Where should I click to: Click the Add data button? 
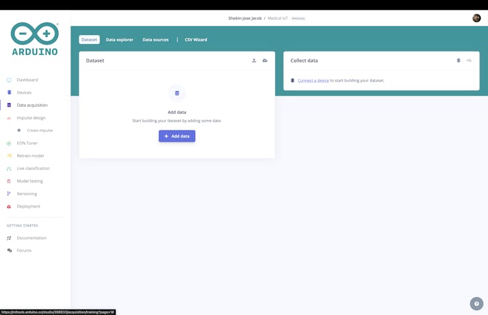(x=177, y=136)
